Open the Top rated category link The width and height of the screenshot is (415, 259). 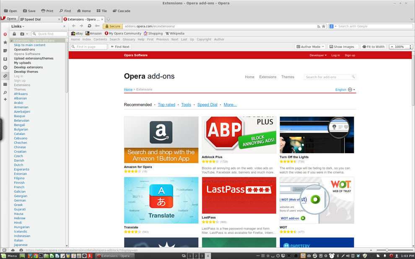coord(166,105)
